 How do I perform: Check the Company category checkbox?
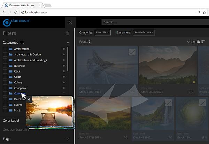pos(5,88)
